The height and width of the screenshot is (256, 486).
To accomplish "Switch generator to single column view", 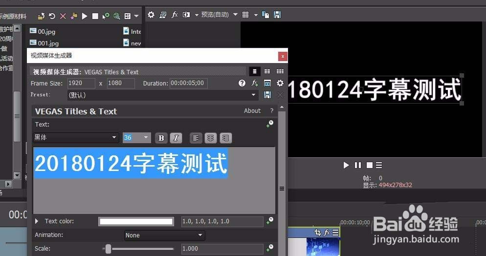I will [x=254, y=71].
